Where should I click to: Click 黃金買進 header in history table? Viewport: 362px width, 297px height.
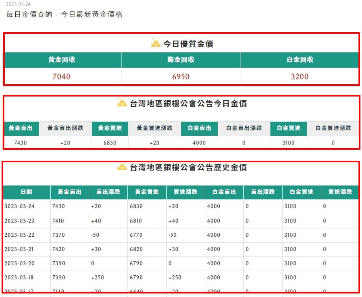pyautogui.click(x=147, y=192)
